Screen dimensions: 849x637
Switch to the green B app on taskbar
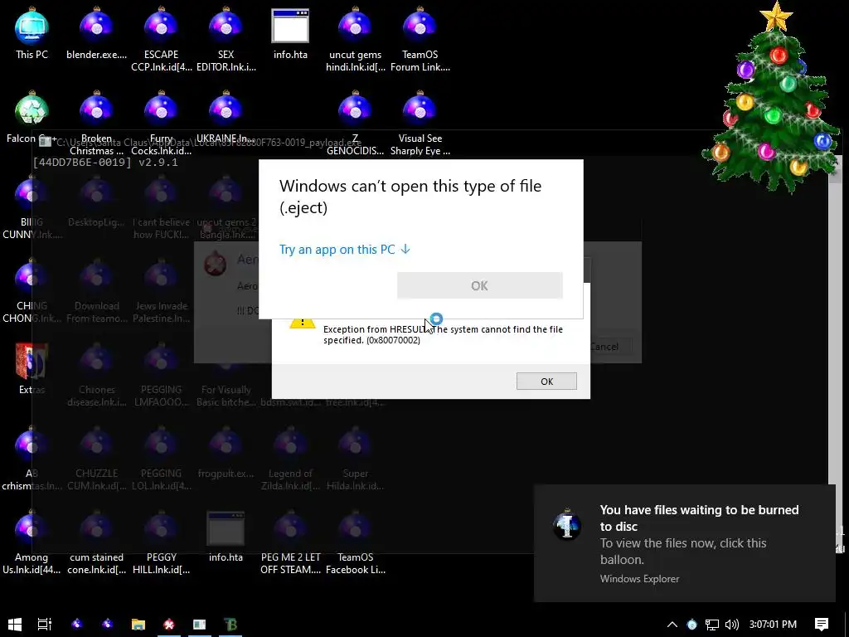[x=230, y=624]
